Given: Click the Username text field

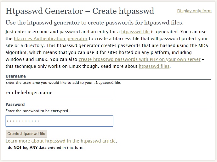Looking at the screenshot, I should (x=59, y=93).
